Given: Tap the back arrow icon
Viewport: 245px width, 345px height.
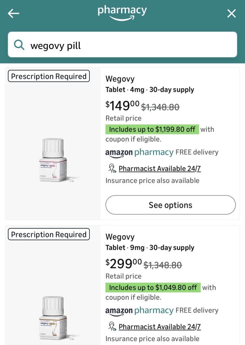Looking at the screenshot, I should [13, 13].
